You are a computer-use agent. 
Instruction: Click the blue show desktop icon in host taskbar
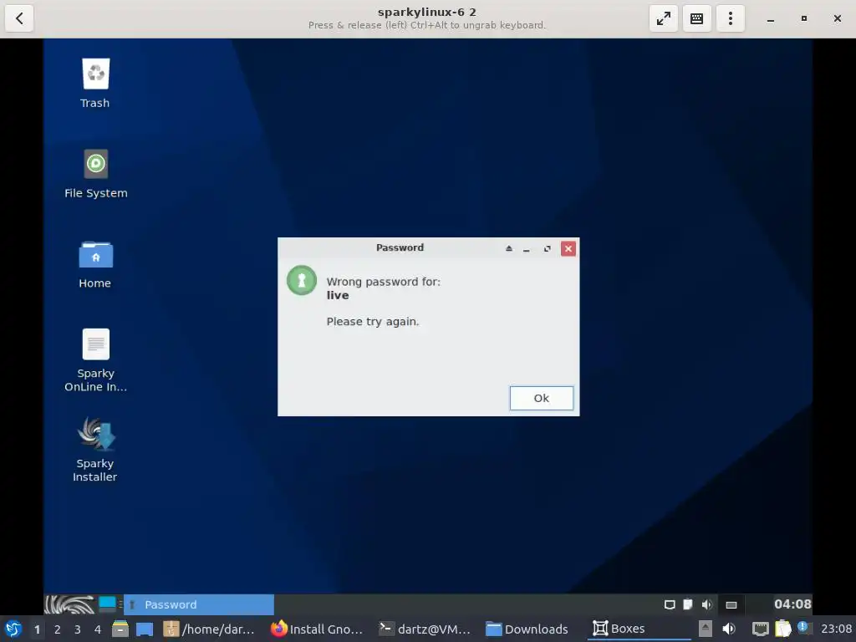pos(144,629)
